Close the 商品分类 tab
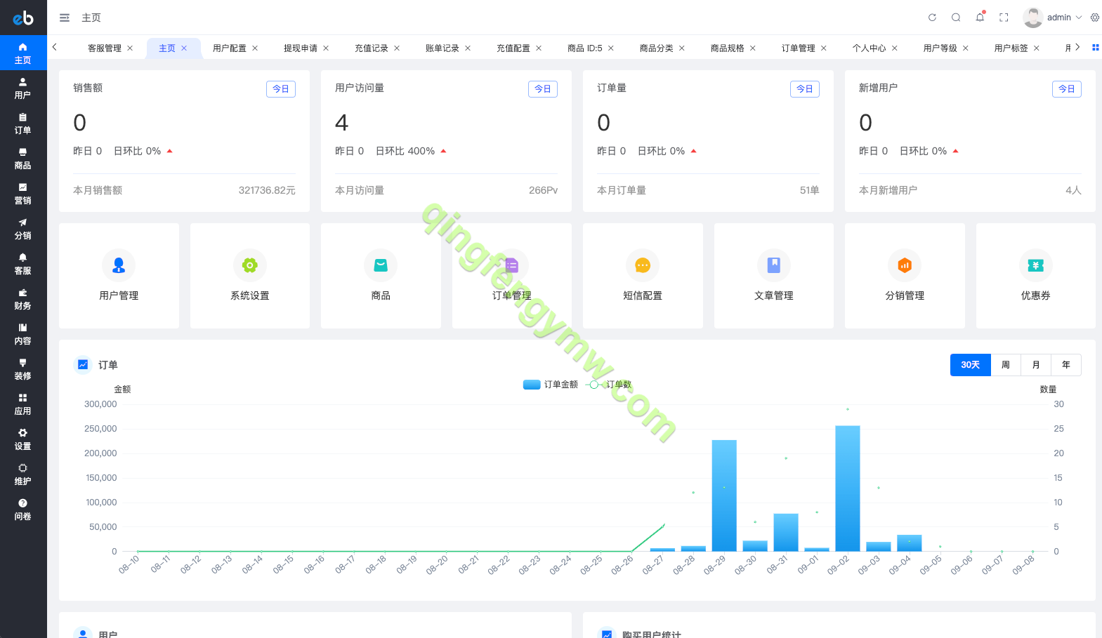 tap(682, 48)
